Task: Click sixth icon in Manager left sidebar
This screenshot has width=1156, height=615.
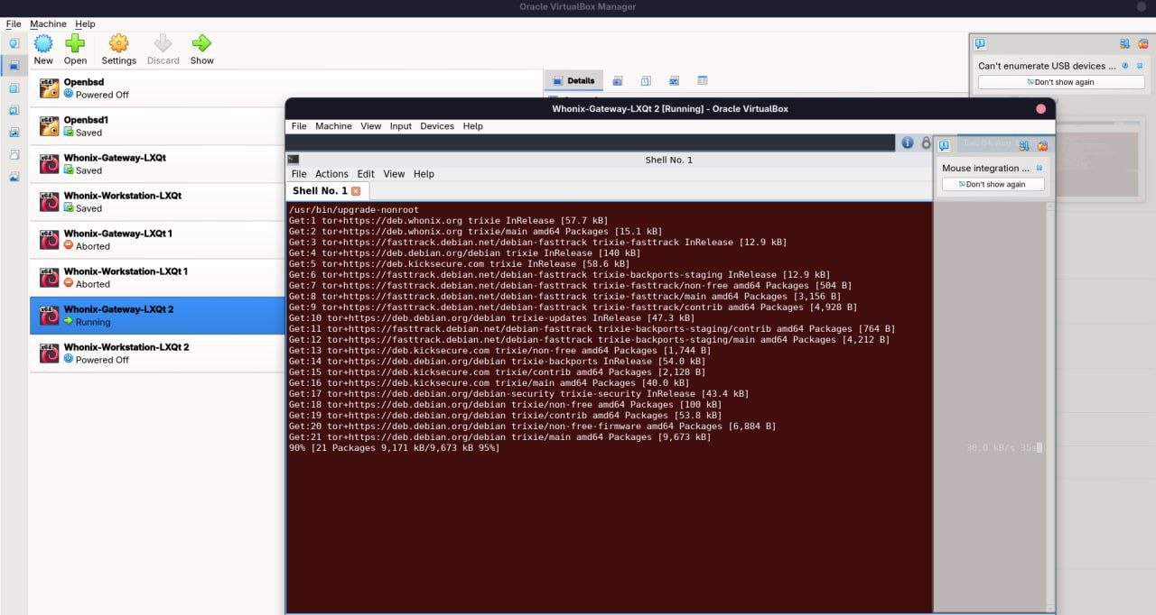Action: 14,154
